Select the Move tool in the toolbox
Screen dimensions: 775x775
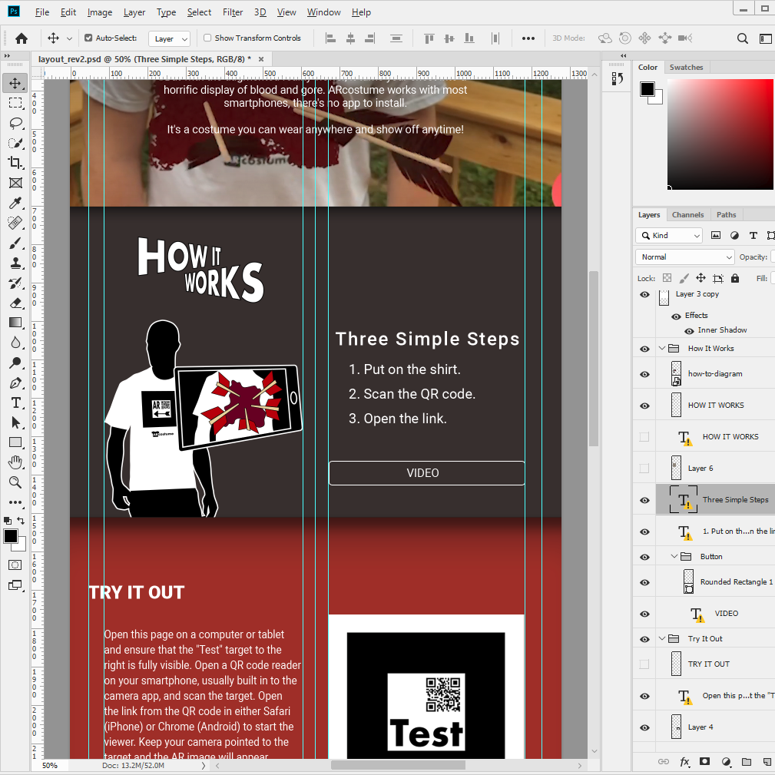(x=15, y=83)
